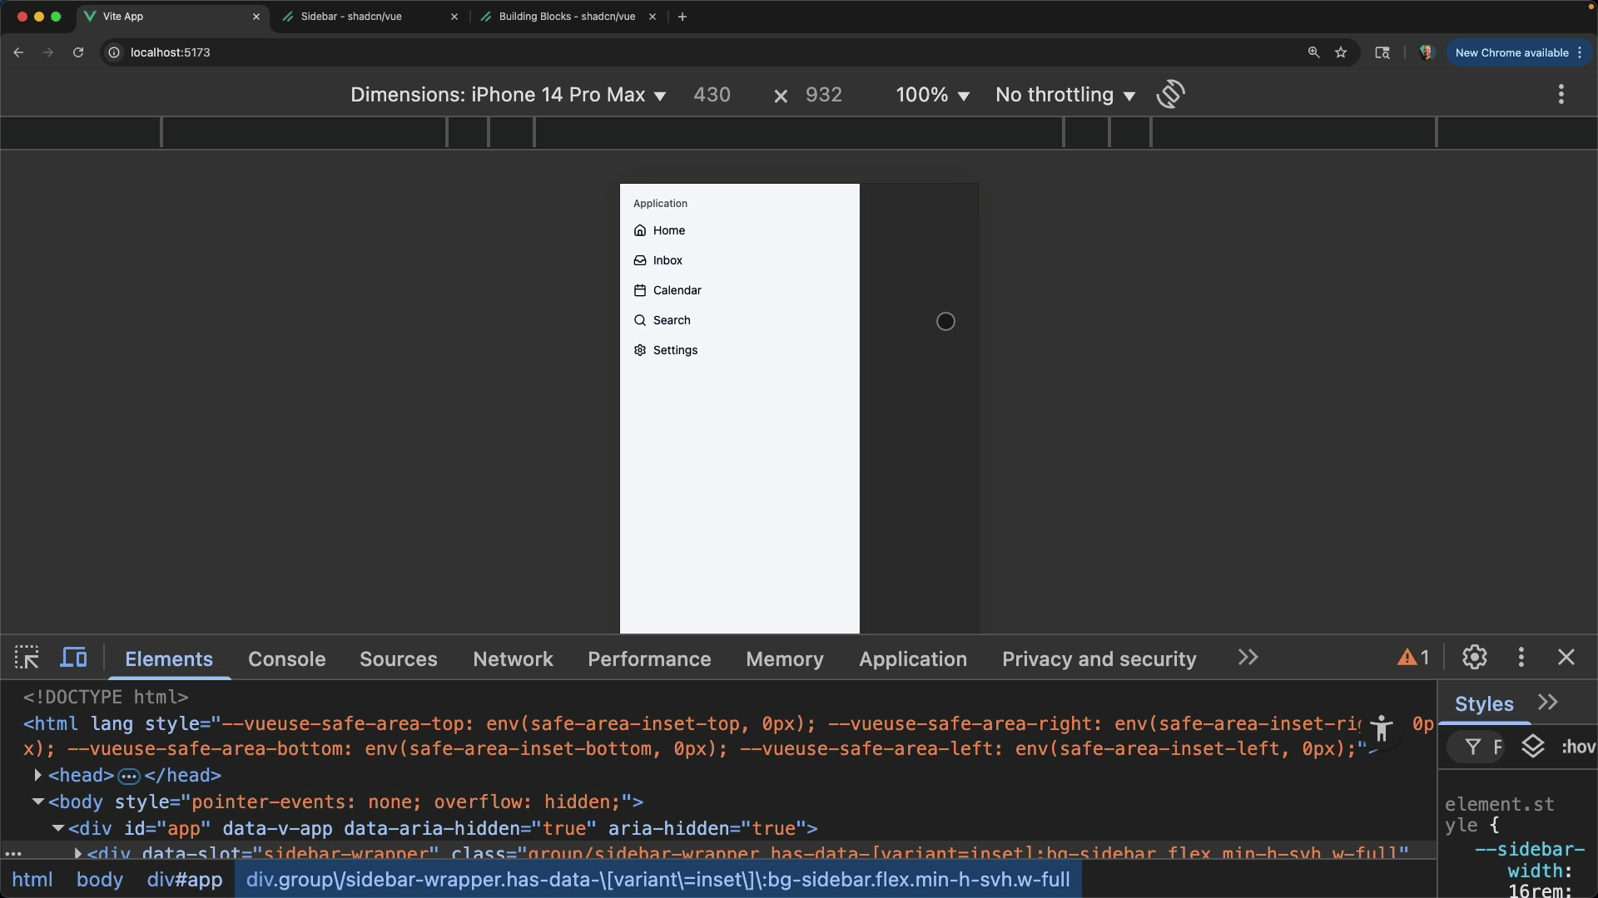
Task: Switch to the Performance panel
Action: 649,659
